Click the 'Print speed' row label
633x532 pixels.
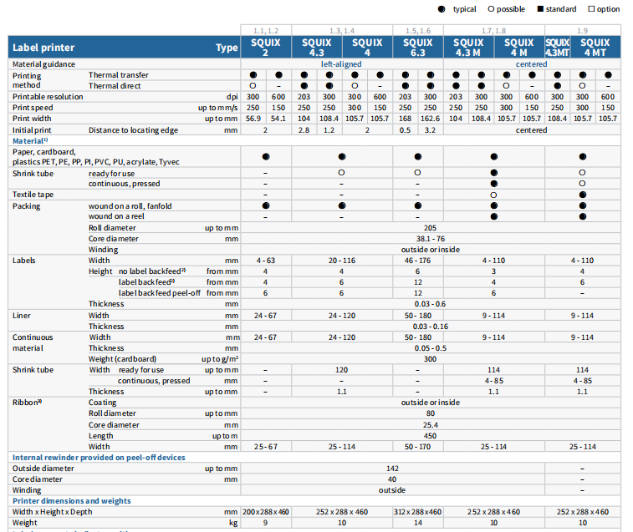33,108
